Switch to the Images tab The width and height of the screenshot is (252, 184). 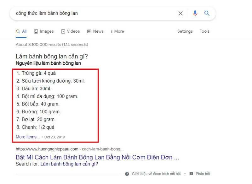[43, 31]
